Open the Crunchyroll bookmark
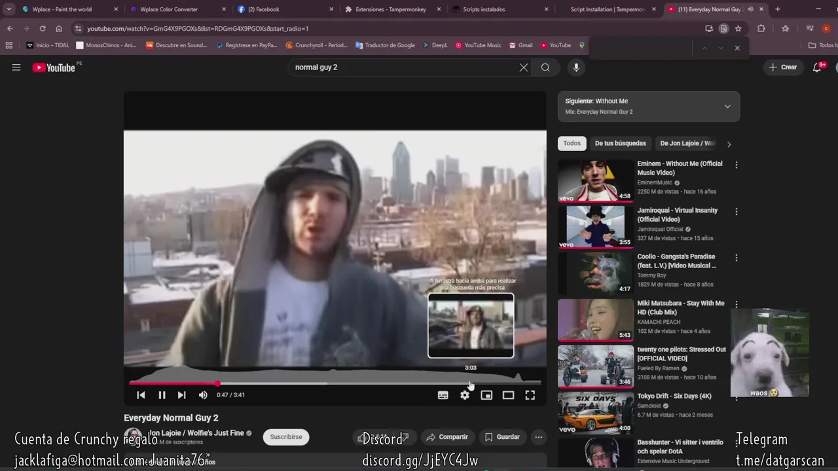 point(316,45)
